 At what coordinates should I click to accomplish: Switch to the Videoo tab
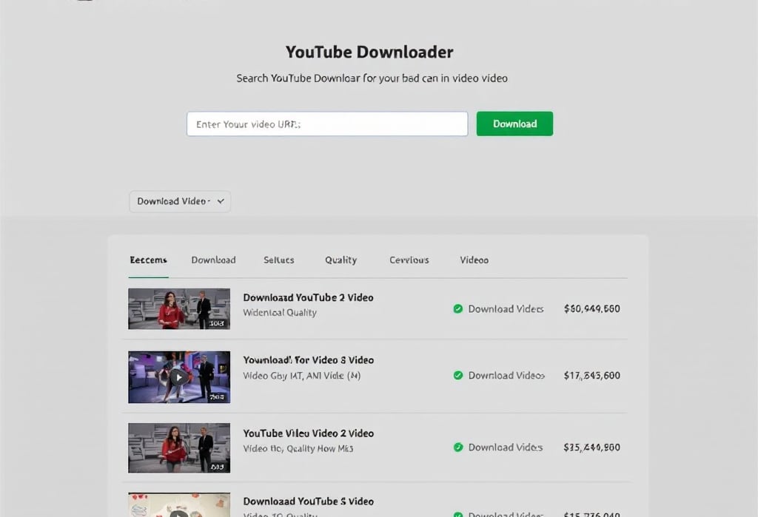click(x=474, y=260)
